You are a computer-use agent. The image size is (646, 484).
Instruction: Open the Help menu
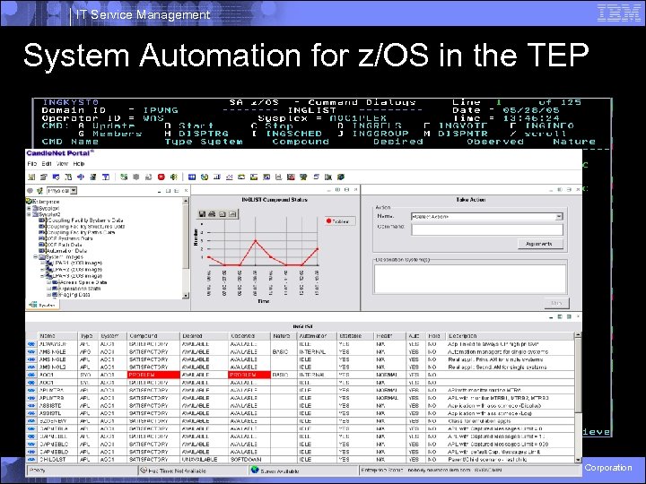click(79, 164)
